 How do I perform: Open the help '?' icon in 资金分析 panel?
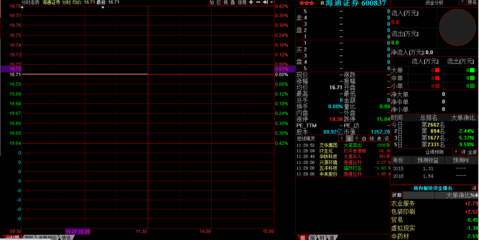(461, 2)
